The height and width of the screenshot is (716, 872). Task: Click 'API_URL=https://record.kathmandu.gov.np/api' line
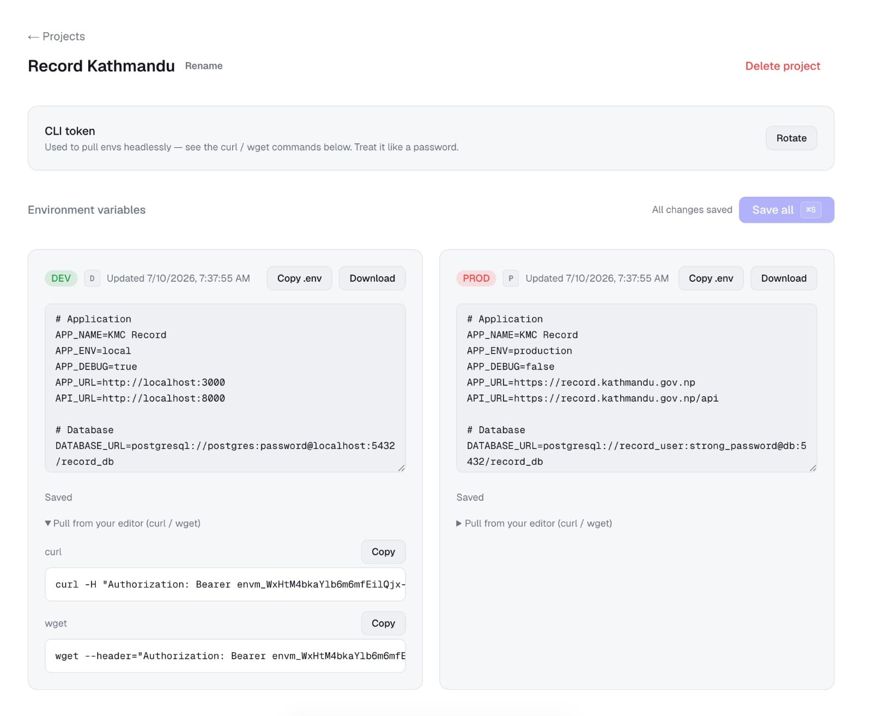(592, 398)
